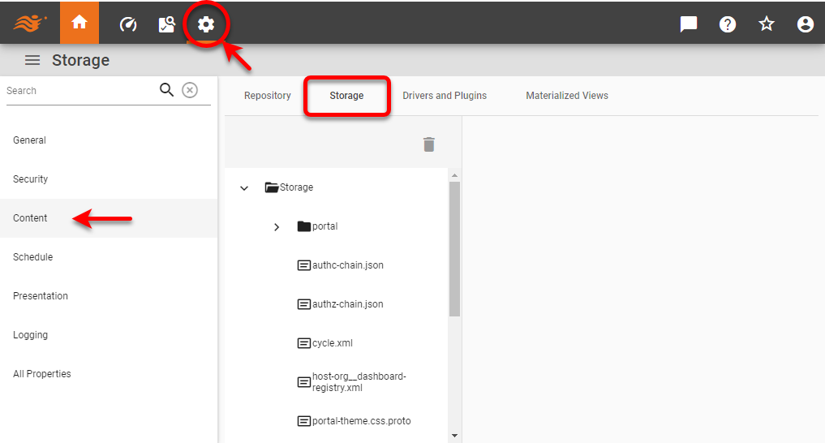Open the chat comments icon
Image resolution: width=825 pixels, height=443 pixels.
(x=689, y=24)
